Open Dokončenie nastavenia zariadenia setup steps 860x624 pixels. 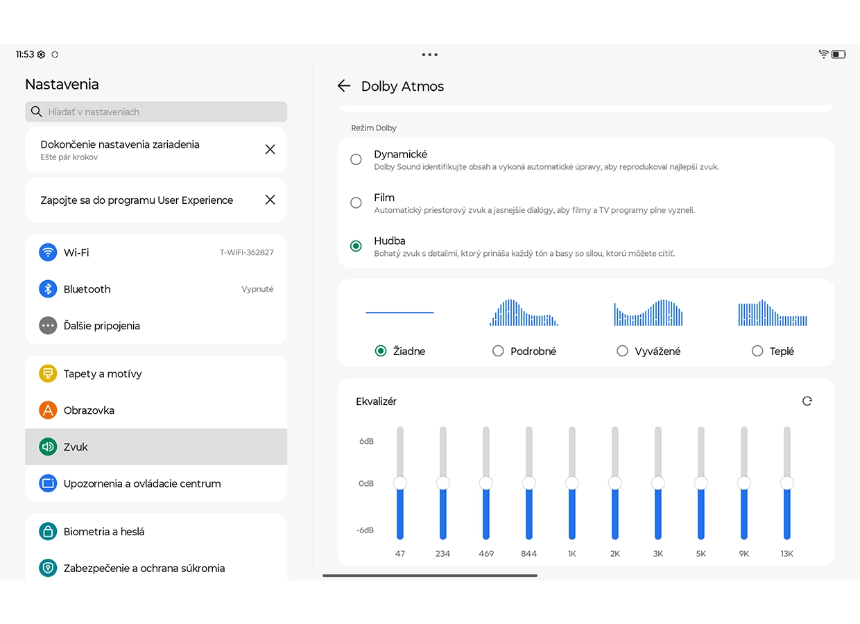tap(156, 150)
